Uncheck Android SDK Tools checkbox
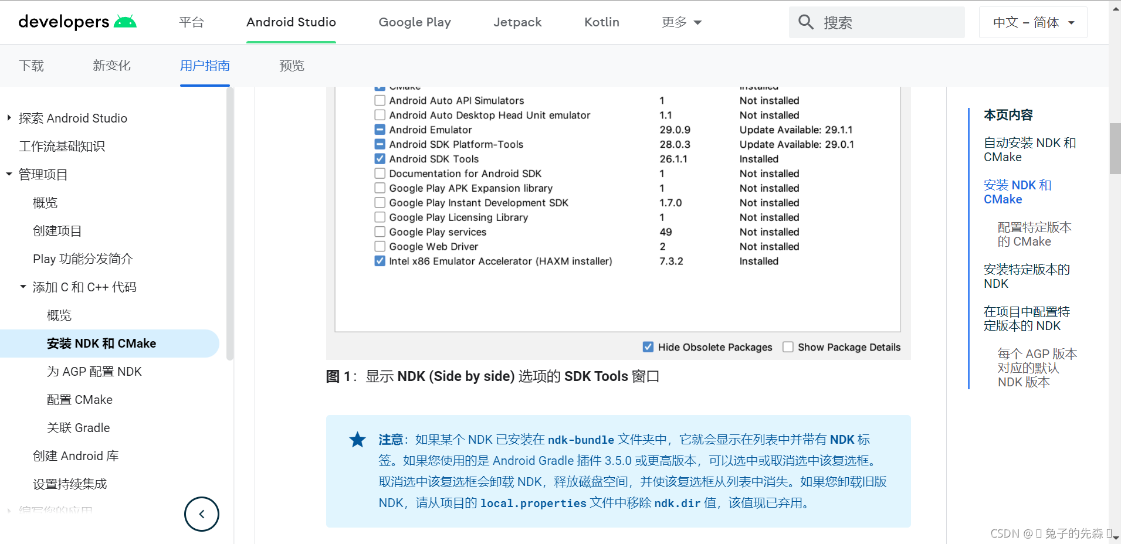Image resolution: width=1121 pixels, height=544 pixels. 380,159
